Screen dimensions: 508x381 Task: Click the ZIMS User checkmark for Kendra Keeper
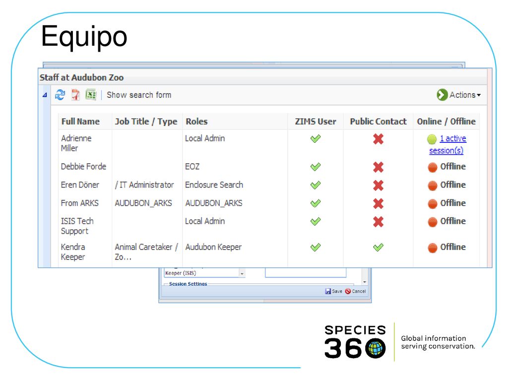coord(316,247)
